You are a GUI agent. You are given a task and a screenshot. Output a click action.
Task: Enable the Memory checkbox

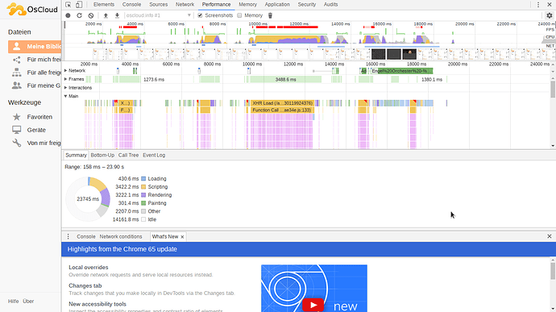pos(239,15)
